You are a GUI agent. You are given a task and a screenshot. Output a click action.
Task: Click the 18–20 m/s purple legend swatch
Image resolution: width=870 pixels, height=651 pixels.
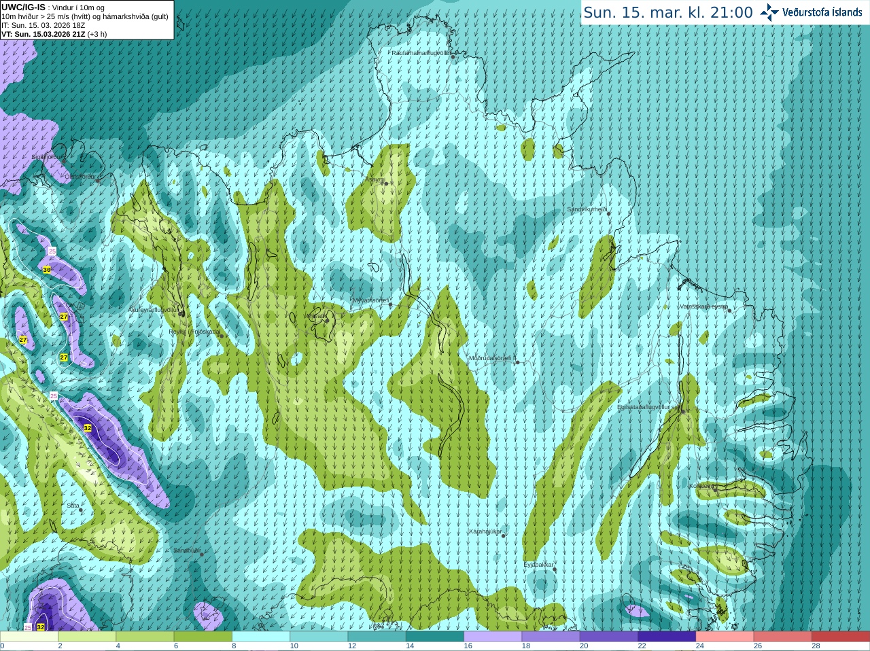tap(551, 637)
